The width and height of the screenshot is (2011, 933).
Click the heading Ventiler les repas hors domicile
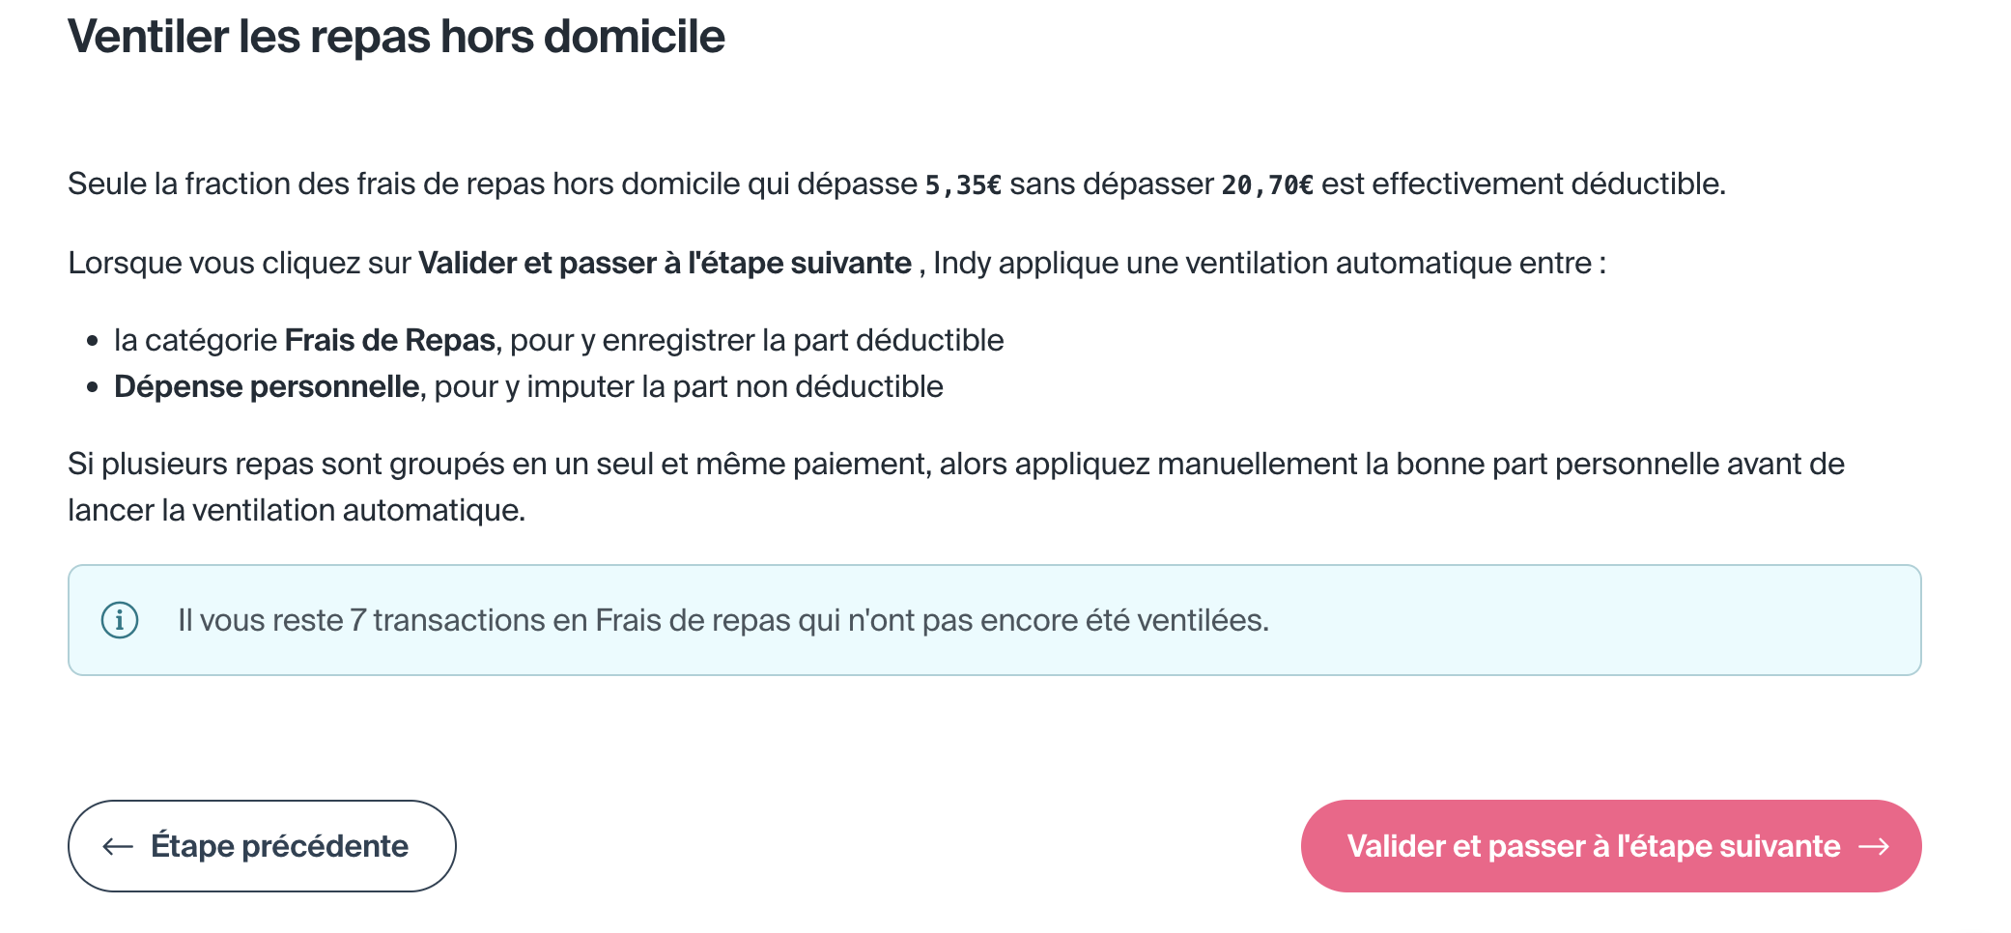tap(396, 37)
